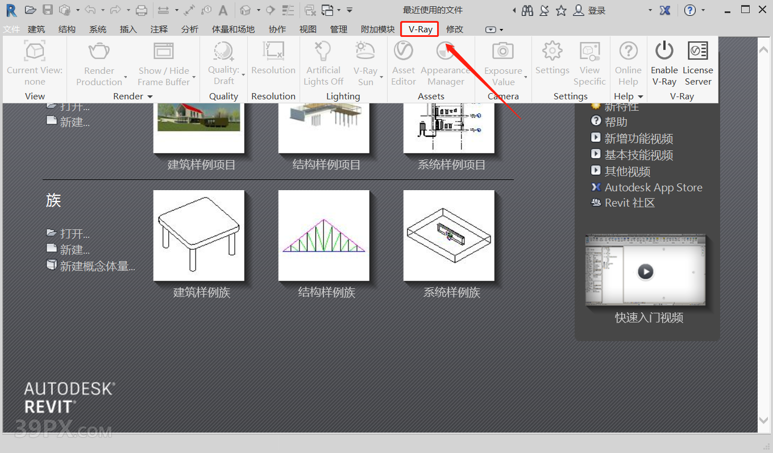773x453 pixels.
Task: Click the Text tool letter A icon
Action: tap(223, 10)
